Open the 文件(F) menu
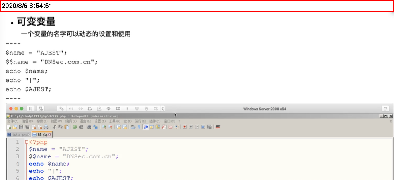 12,121
